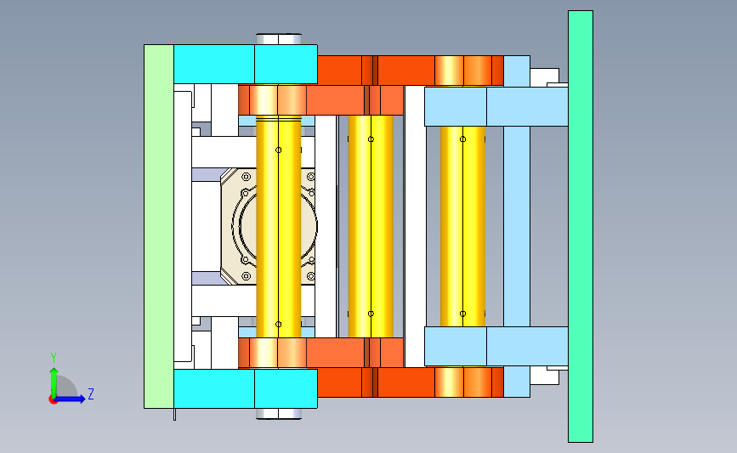Select the yellow pillar nearest the mint green plate
737x453 pixels.
click(x=462, y=226)
